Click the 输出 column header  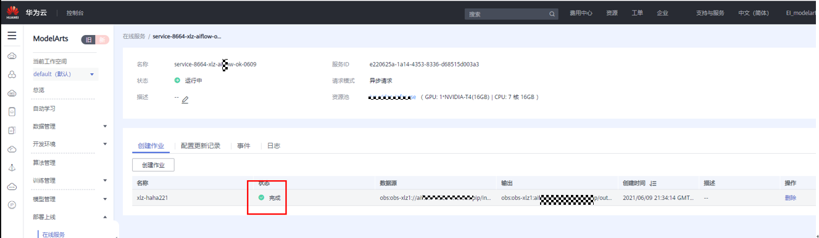507,183
